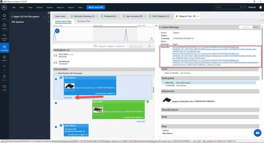Image resolution: width=264 pixels, height=143 pixels.
Task: Open the Tools menu
Action: tap(30, 7)
